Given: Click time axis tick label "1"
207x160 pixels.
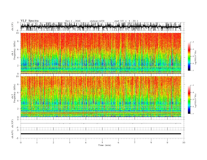Looking at the screenshot, I should point(37,142).
